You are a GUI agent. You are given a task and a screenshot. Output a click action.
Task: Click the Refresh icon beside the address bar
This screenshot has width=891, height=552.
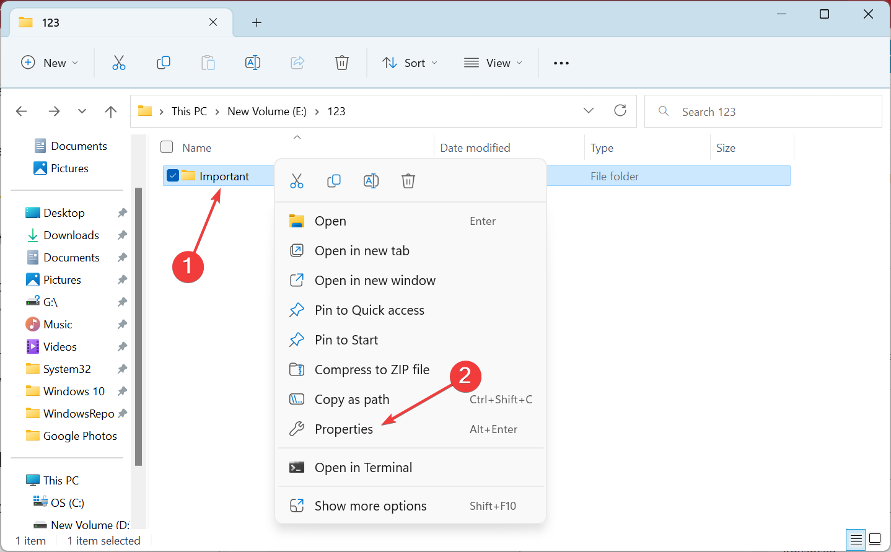pos(620,111)
